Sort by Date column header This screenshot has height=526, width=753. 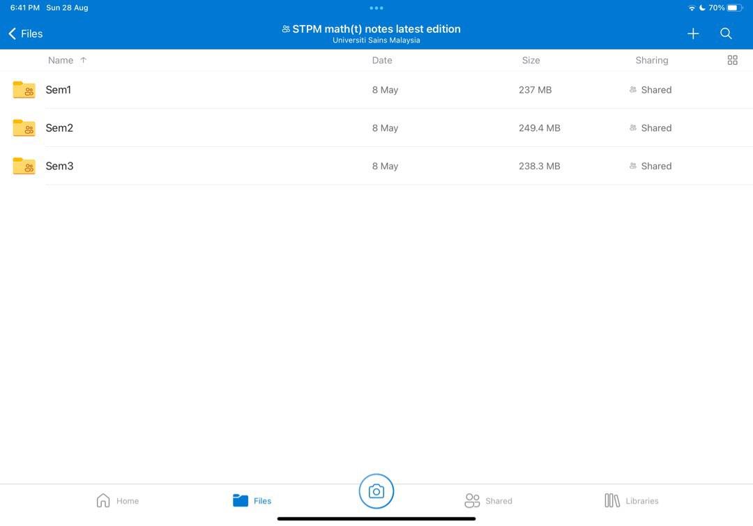(x=382, y=61)
